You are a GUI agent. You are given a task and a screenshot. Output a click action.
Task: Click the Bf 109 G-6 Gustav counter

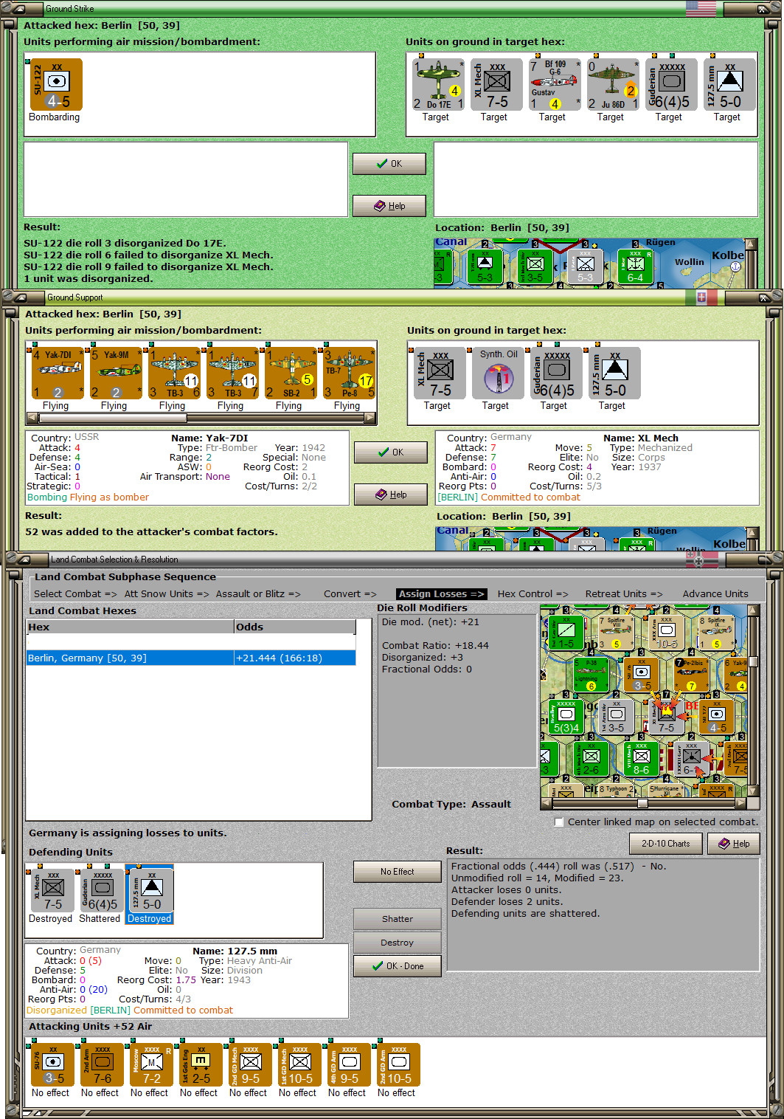click(555, 85)
